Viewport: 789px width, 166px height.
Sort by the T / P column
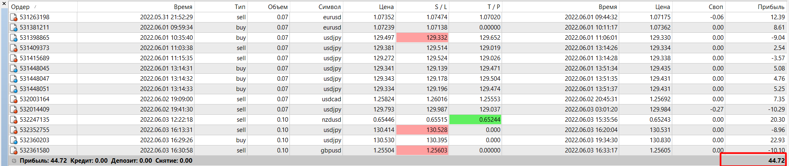point(493,7)
